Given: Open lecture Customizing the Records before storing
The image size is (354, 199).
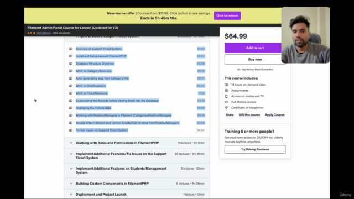Looking at the screenshot, I should (117, 101).
